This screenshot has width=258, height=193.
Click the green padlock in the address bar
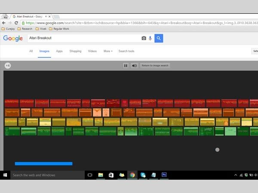[23, 23]
